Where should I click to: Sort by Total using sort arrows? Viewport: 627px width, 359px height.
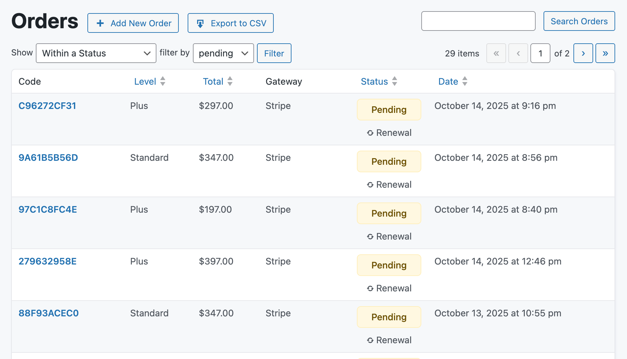click(230, 81)
